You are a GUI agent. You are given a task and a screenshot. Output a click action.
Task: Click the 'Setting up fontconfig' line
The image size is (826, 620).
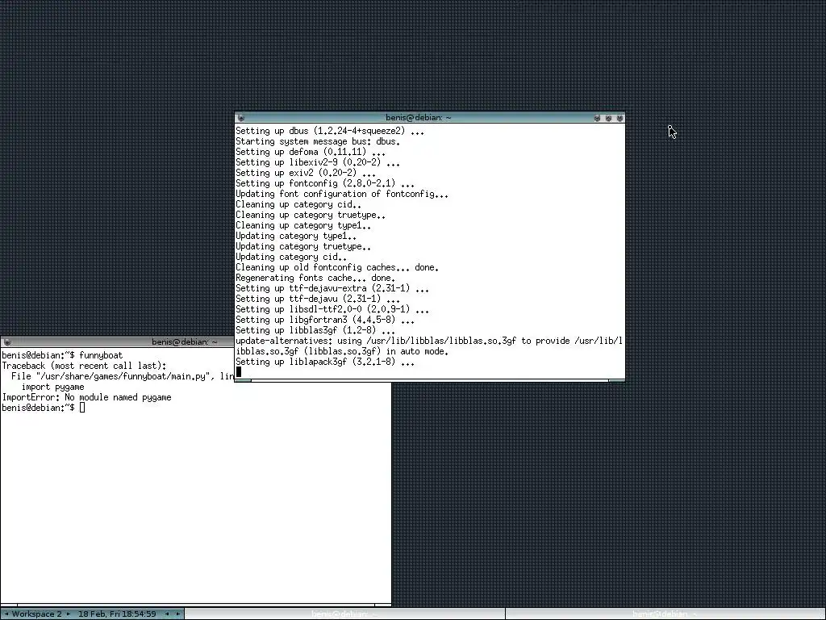(x=325, y=183)
